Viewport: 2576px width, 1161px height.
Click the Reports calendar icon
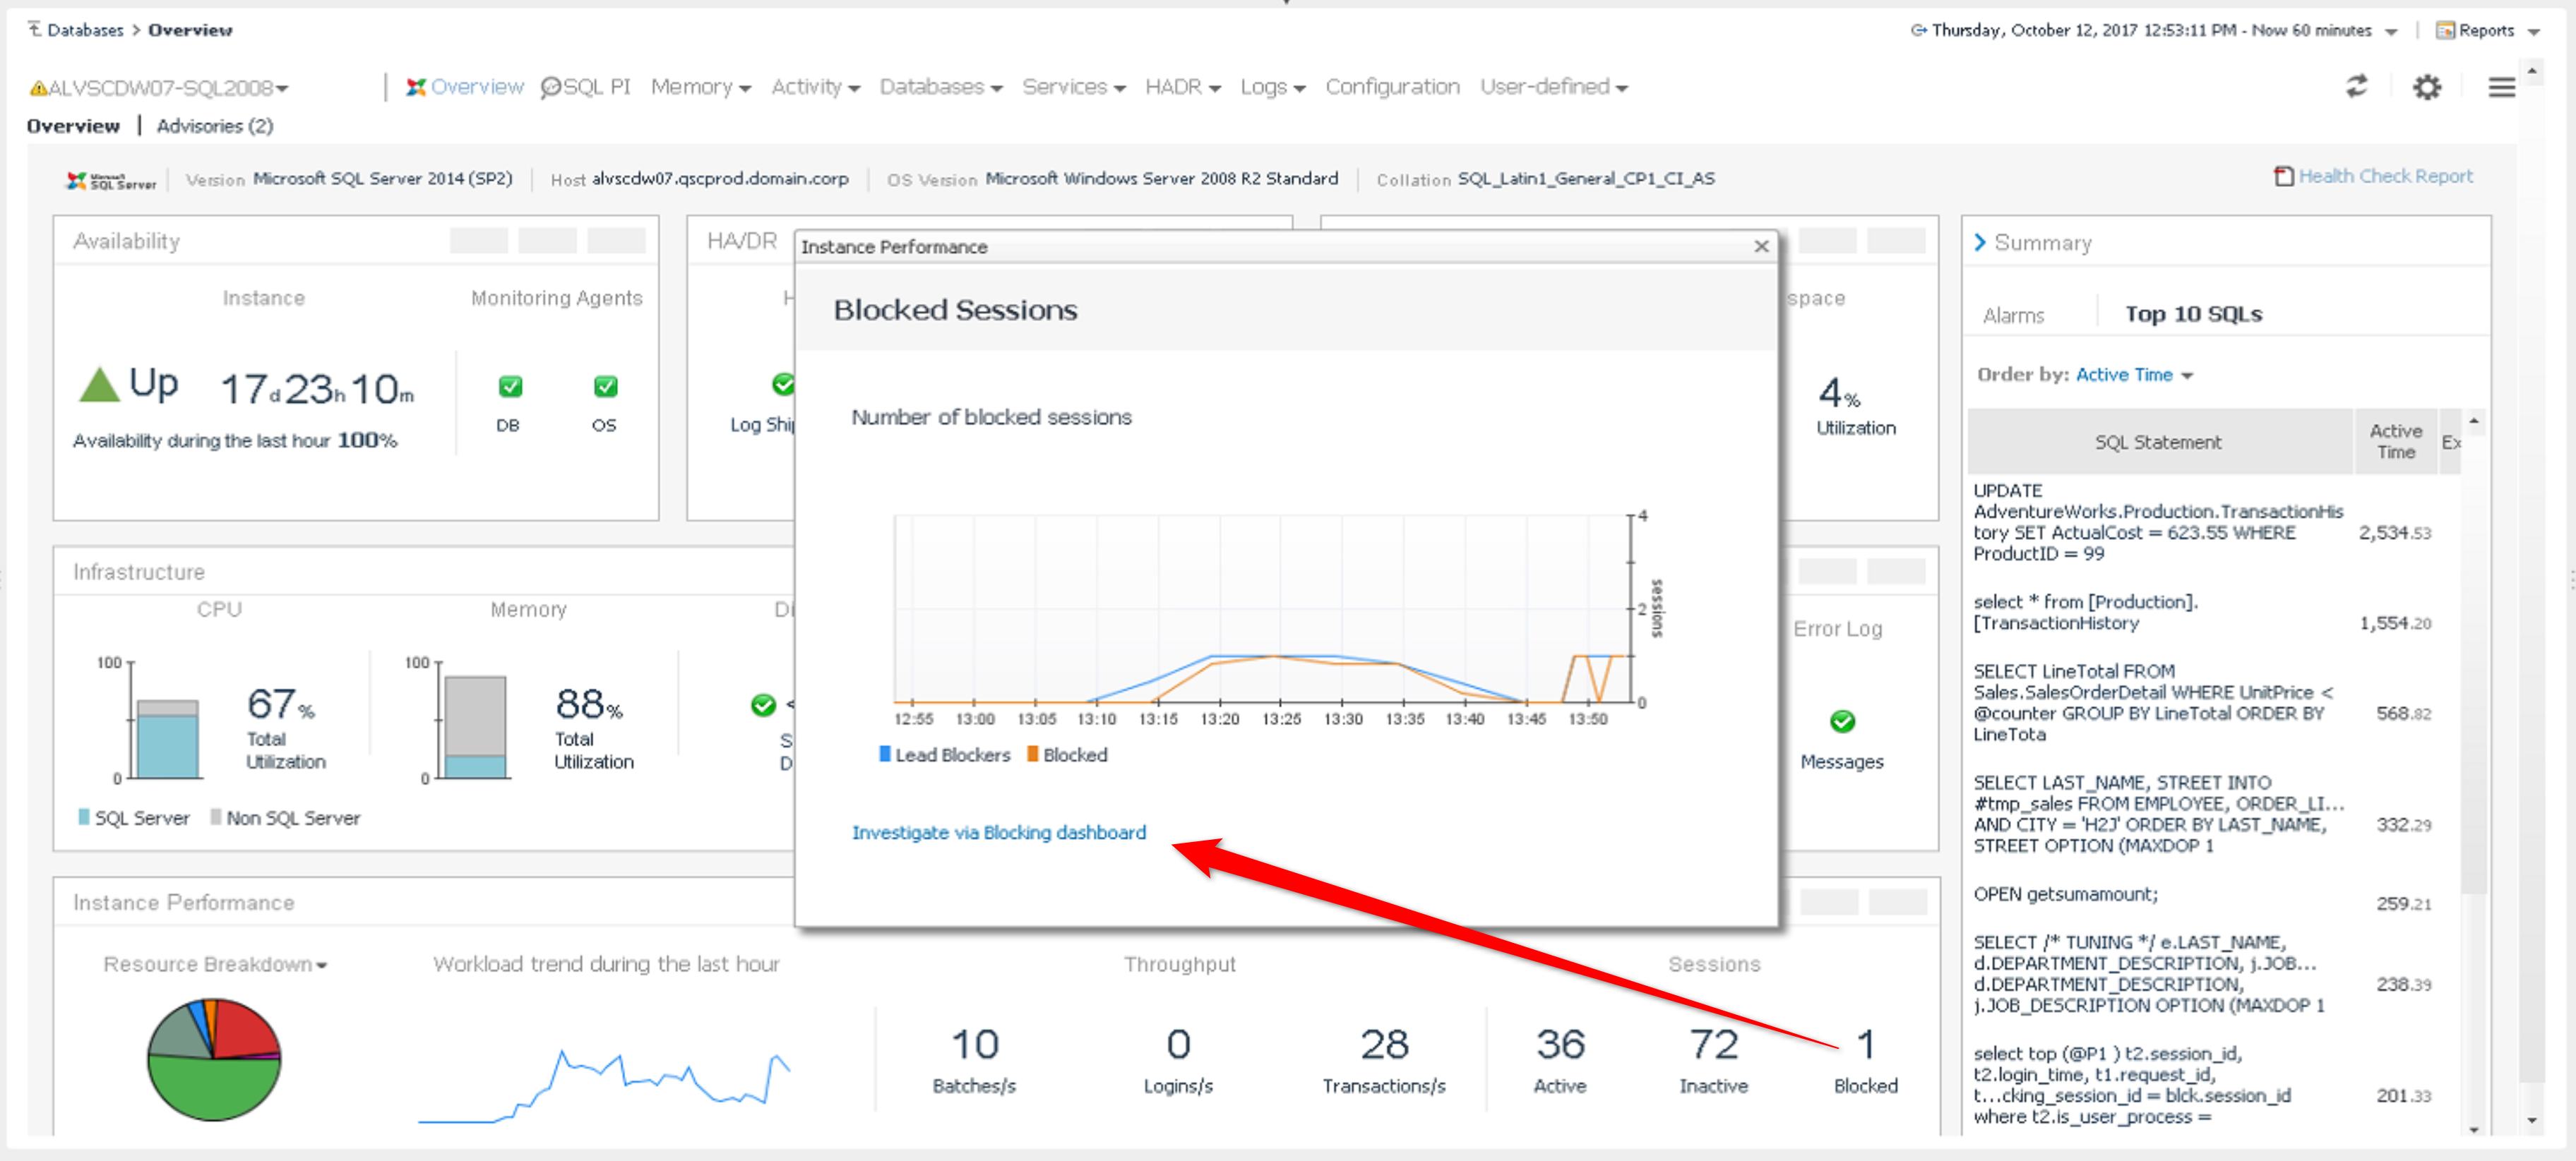tap(2444, 30)
